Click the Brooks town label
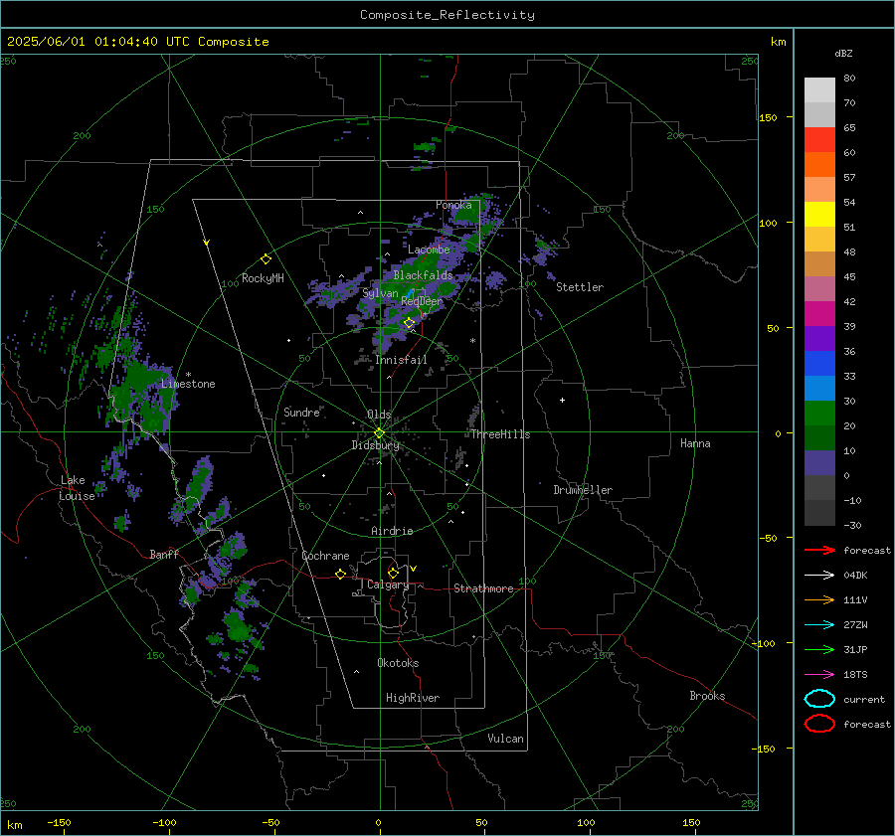The image size is (895, 836). [707, 696]
